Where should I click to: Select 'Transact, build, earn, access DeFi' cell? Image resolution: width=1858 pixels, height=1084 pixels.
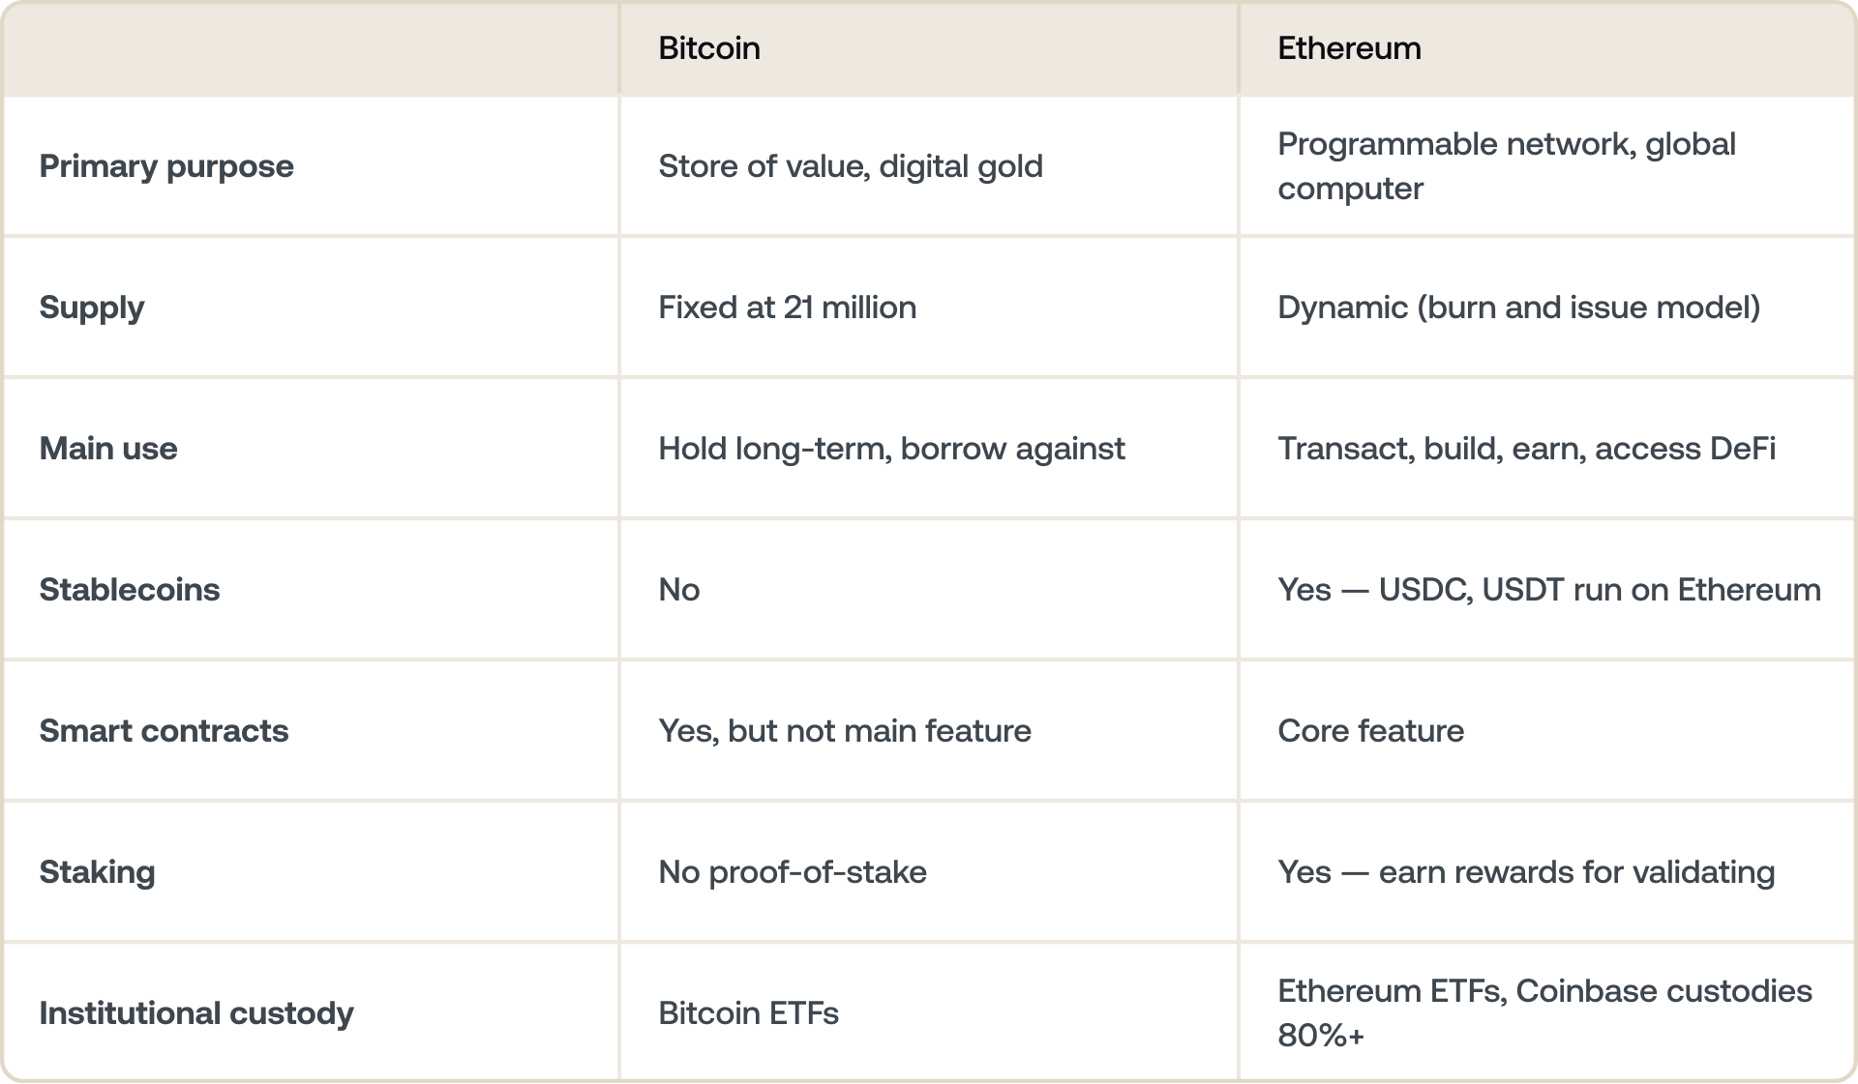click(x=1526, y=449)
